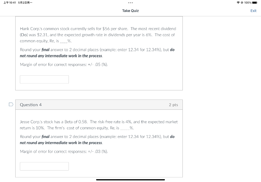
Task: Tap the Exit link
Action: pyautogui.click(x=253, y=11)
